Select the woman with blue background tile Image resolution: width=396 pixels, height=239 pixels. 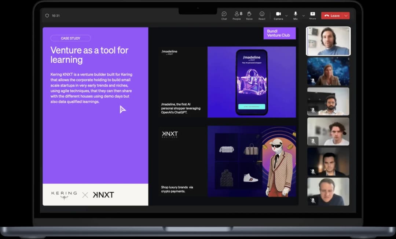(328, 71)
